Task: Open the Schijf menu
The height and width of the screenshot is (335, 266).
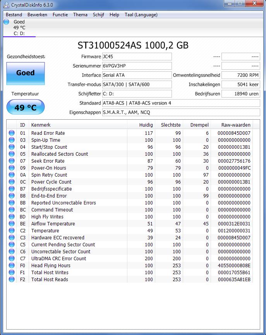Action: [98, 15]
